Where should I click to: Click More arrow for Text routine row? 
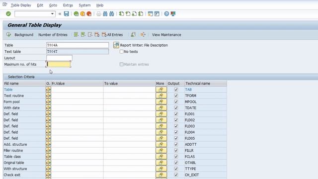[x=161, y=95]
